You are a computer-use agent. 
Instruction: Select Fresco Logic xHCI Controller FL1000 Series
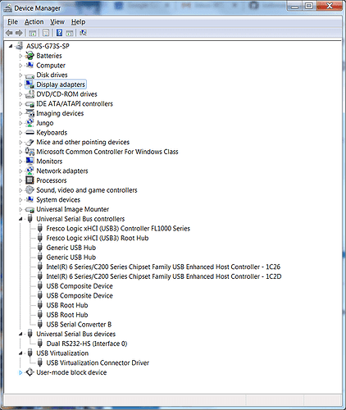[118, 229]
